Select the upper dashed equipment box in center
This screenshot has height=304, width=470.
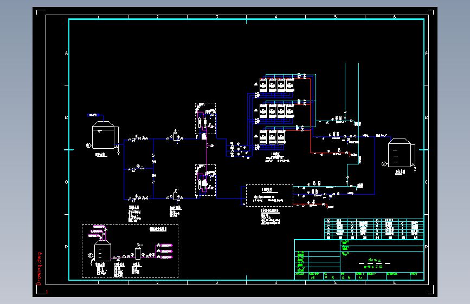coord(205,118)
